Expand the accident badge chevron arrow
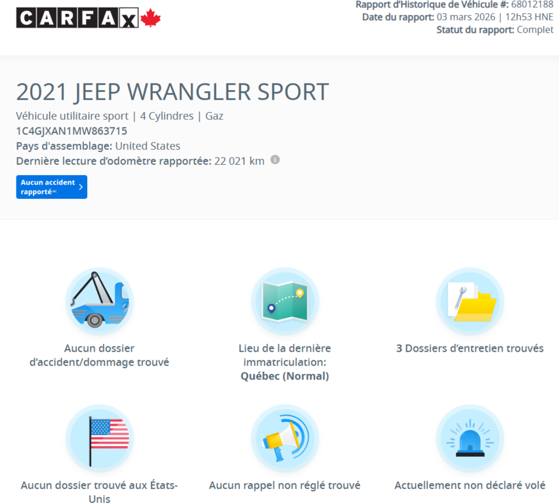This screenshot has height=504, width=559. click(x=81, y=186)
